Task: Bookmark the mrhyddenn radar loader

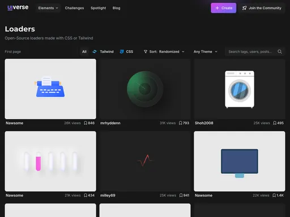Action: click(181, 123)
